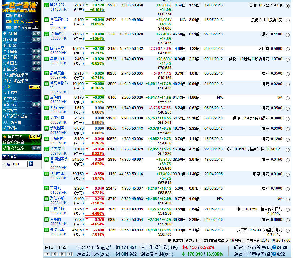The width and height of the screenshot is (304, 258).
Task: Click the US stock symbol input field
Action: point(20,164)
